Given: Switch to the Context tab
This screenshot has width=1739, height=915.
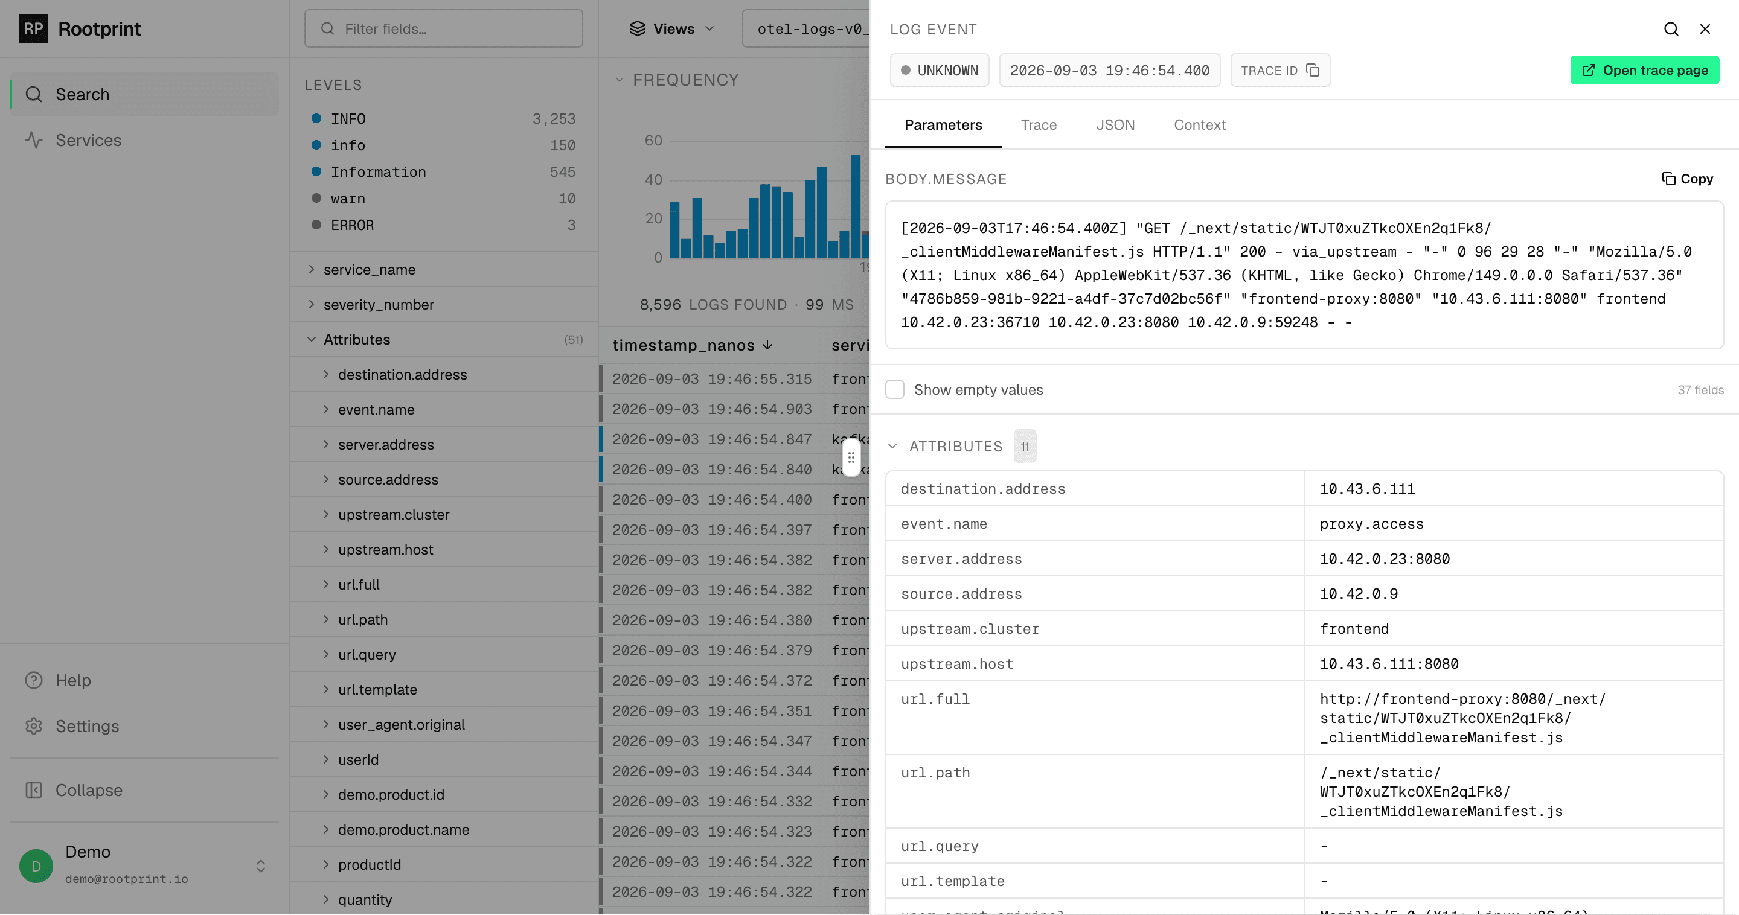Looking at the screenshot, I should [x=1200, y=125].
